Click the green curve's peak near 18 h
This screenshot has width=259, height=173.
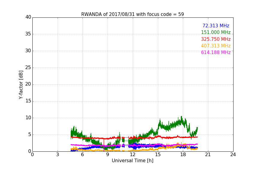point(181,117)
